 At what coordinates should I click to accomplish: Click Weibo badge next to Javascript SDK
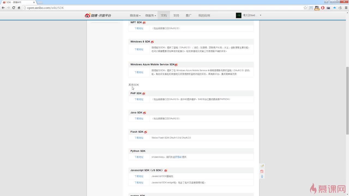(166, 170)
